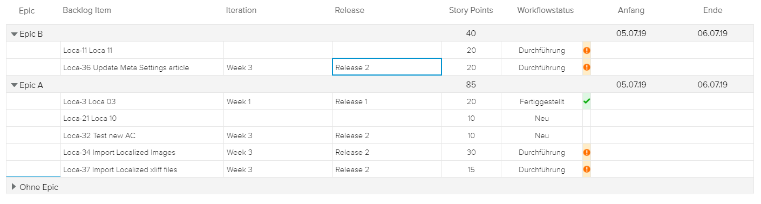Image resolution: width=761 pixels, height=204 pixels.
Task: Click green checkmark icon for Loca-3
Action: pyautogui.click(x=587, y=101)
